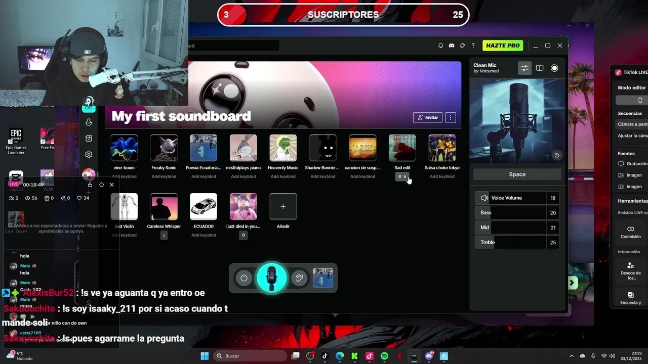Click the Añadir plus tile
This screenshot has width=648, height=364.
click(x=283, y=207)
